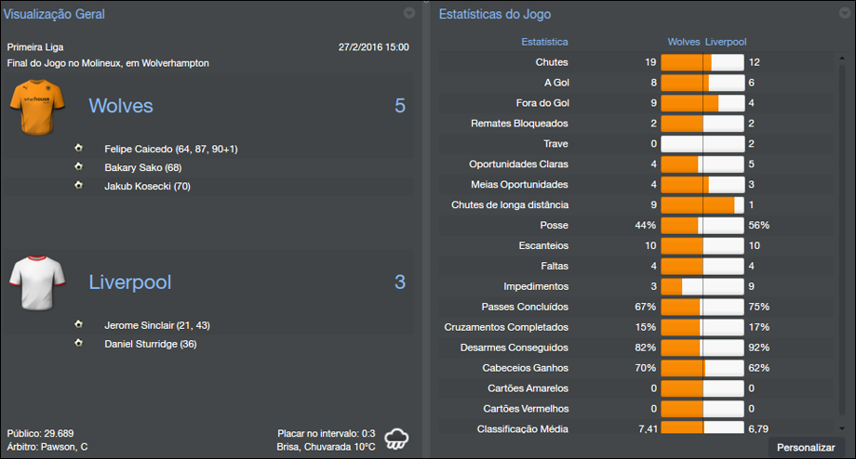The width and height of the screenshot is (856, 459).
Task: Click the Personalizar button
Action: 806,448
